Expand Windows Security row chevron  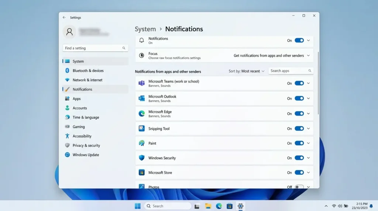[x=308, y=158]
